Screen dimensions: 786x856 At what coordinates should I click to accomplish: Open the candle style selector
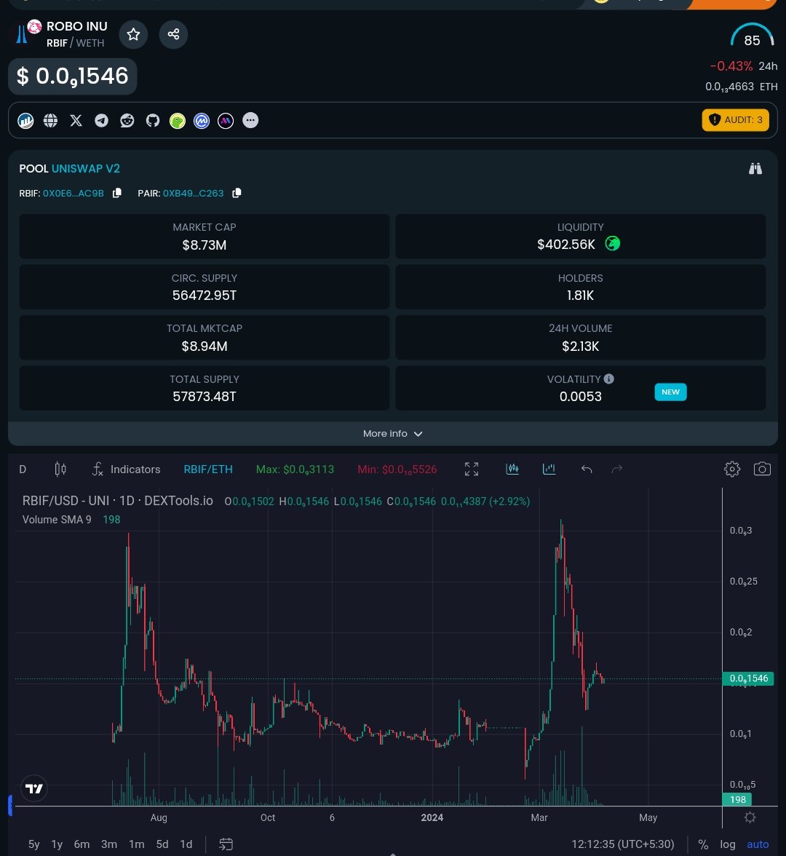pos(60,469)
